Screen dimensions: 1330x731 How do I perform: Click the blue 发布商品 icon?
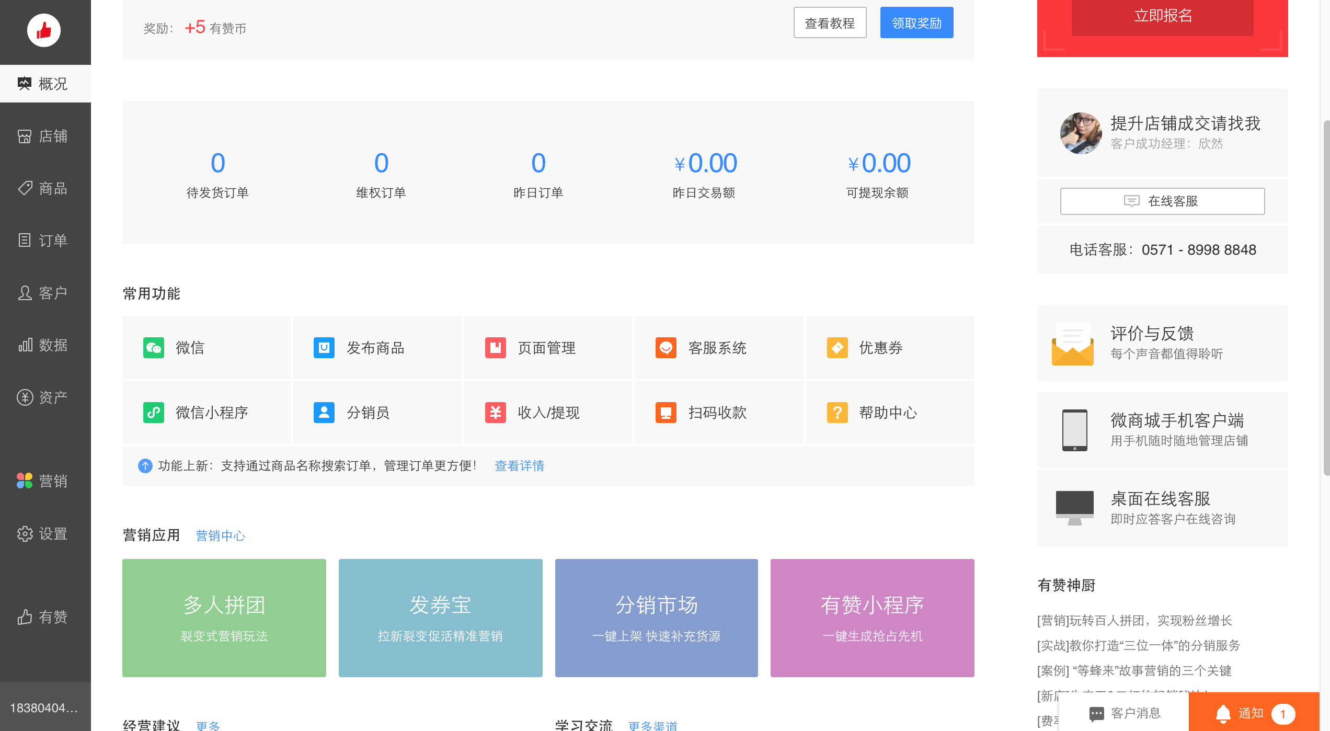coord(324,348)
